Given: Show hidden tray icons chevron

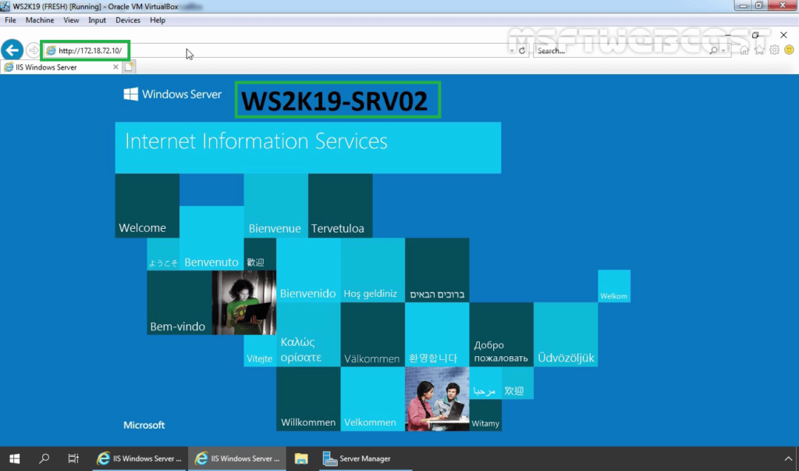Looking at the screenshot, I should [x=788, y=459].
